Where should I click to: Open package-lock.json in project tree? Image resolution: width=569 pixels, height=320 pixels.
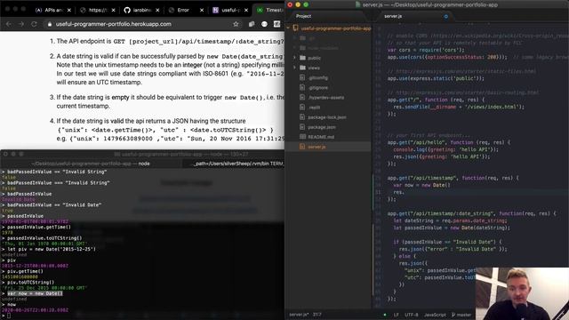pos(327,117)
